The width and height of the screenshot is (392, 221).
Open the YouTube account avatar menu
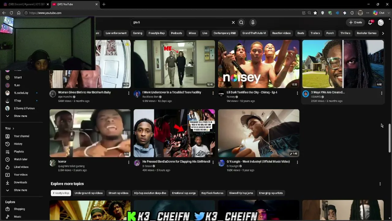[x=381, y=22]
